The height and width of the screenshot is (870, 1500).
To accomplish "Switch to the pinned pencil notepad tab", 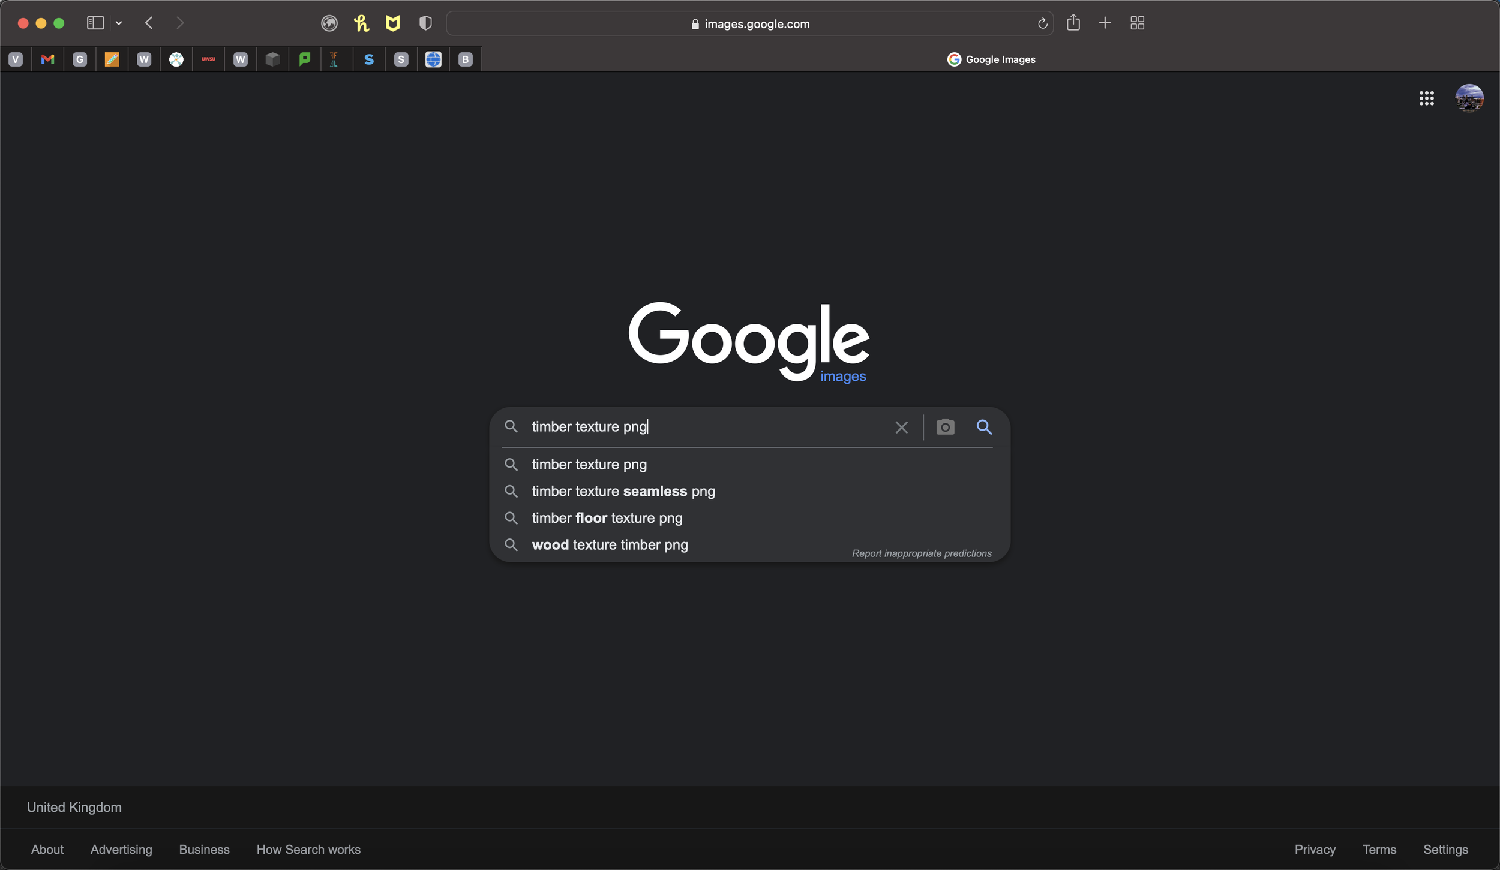I will [112, 59].
